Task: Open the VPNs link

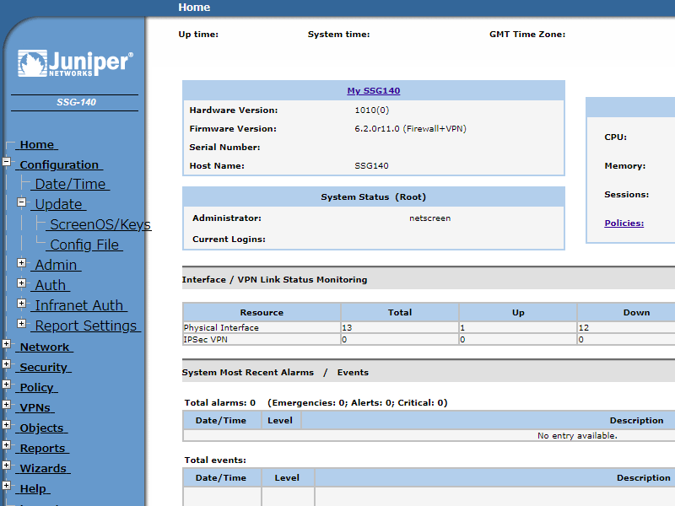Action: [35, 407]
